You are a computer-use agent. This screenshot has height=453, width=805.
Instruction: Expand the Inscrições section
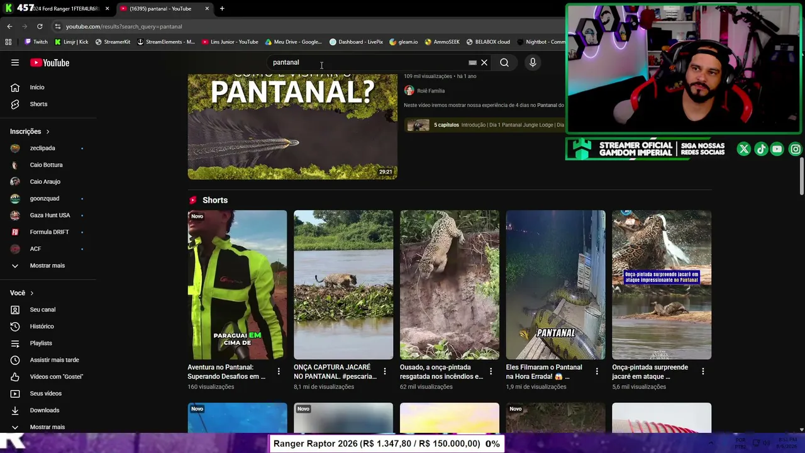(x=30, y=131)
